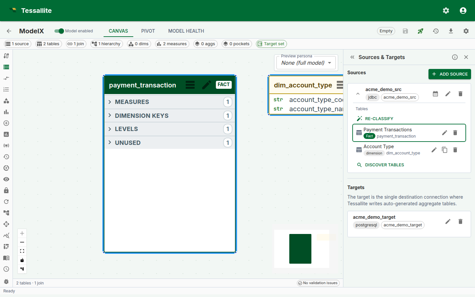The height and width of the screenshot is (297, 475).
Task: Click the ADD SOURCE button
Action: 450,74
